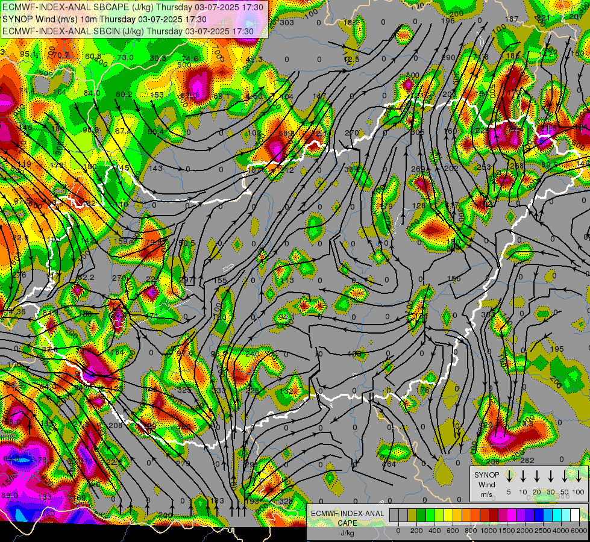The image size is (590, 542).
Task: Click the map value 435
Action: (x=354, y=354)
